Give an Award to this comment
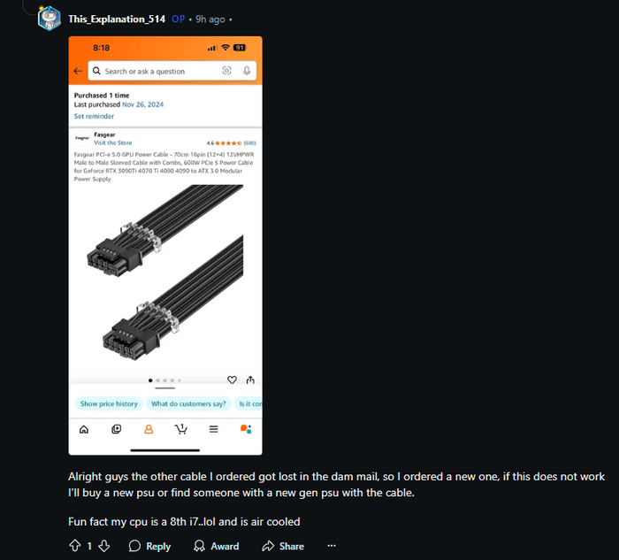This screenshot has height=560, width=619. [x=217, y=546]
